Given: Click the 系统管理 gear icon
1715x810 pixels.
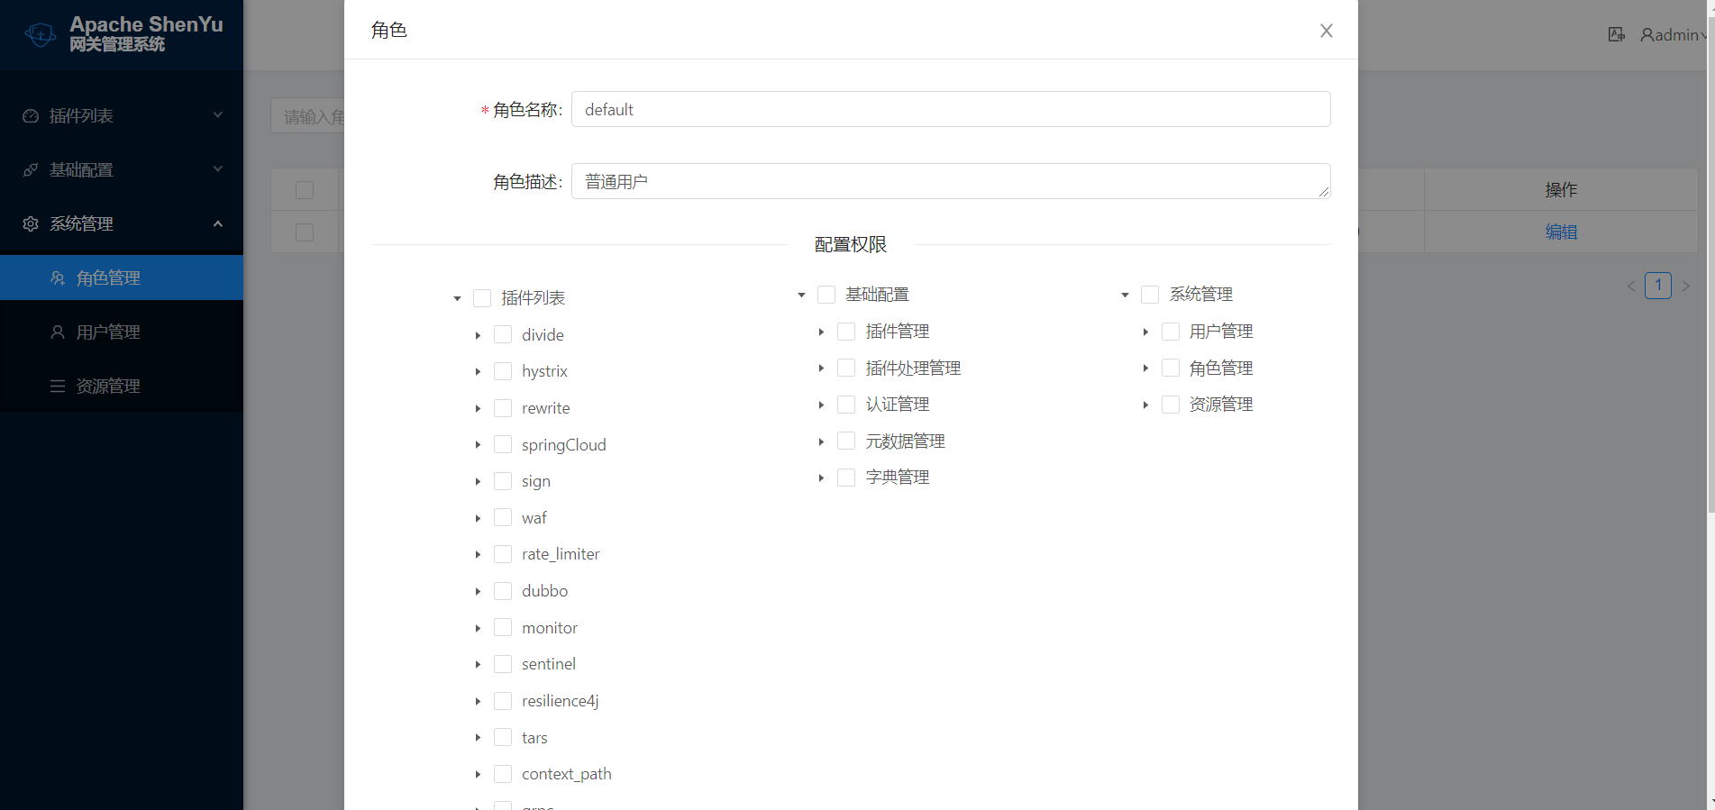Looking at the screenshot, I should [31, 224].
